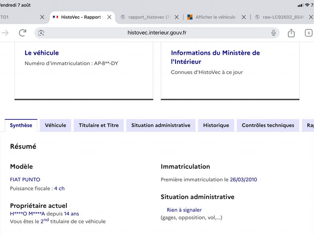Click the French flag favicon on HistoVec tab

(55, 17)
